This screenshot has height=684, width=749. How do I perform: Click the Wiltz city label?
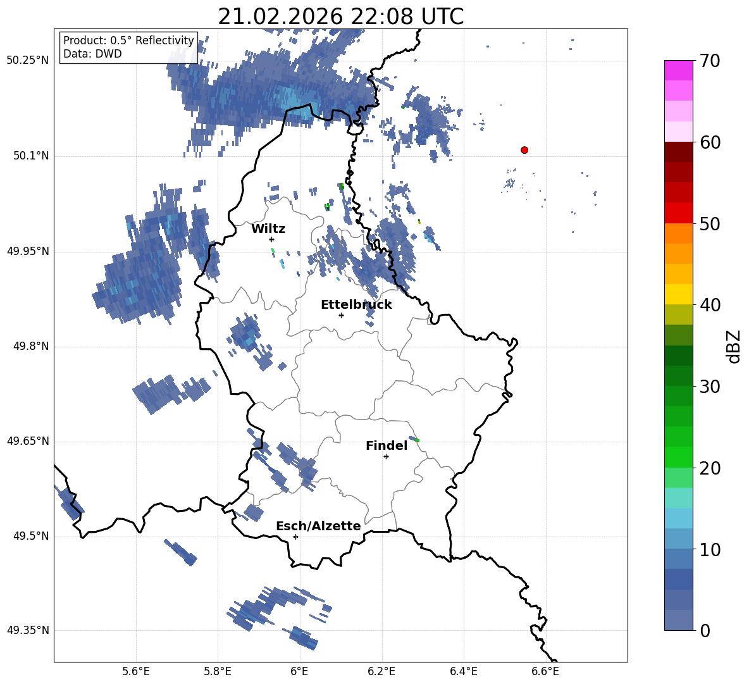tap(268, 229)
